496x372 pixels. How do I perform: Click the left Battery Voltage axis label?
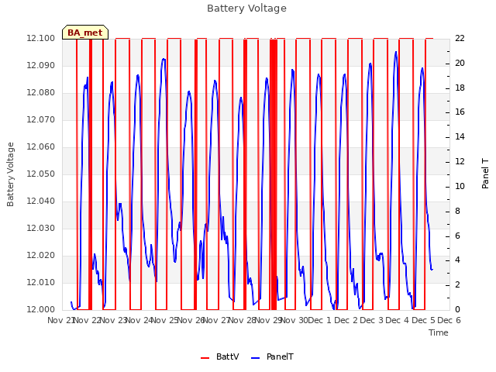(10, 174)
